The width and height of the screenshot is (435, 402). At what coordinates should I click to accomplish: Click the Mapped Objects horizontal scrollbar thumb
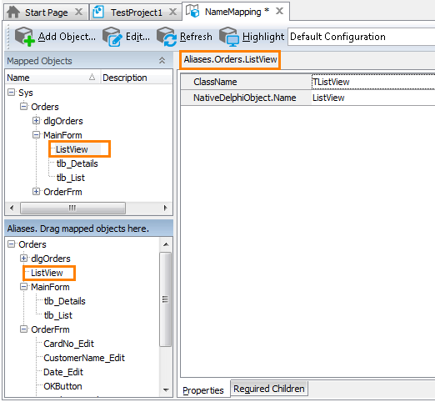coord(72,208)
